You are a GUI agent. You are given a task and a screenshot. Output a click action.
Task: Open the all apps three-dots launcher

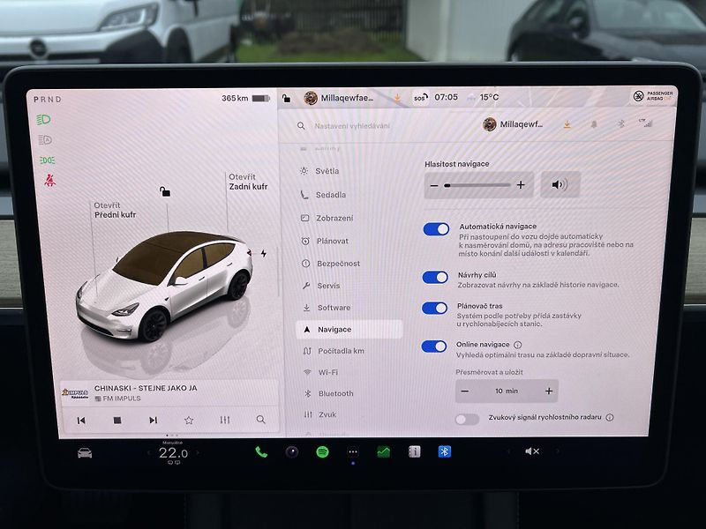click(x=353, y=451)
